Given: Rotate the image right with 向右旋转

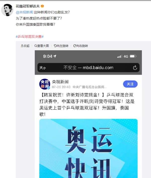Looking at the screenshot, I should pos(81,46).
